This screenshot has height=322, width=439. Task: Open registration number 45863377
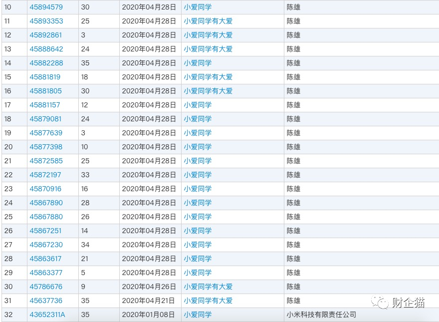point(46,273)
